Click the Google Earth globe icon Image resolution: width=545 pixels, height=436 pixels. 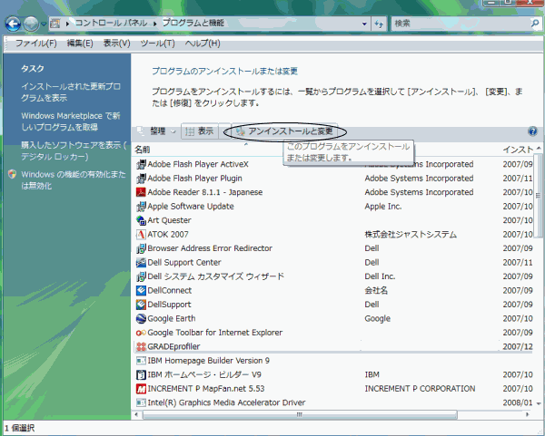[x=141, y=318]
